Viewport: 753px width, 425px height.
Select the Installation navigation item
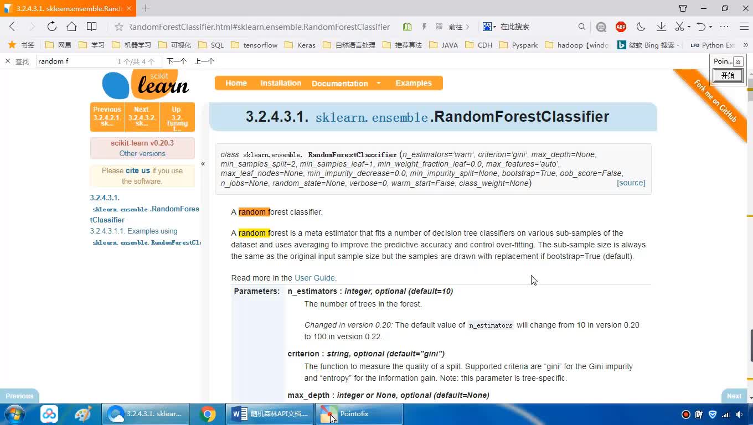(x=281, y=83)
